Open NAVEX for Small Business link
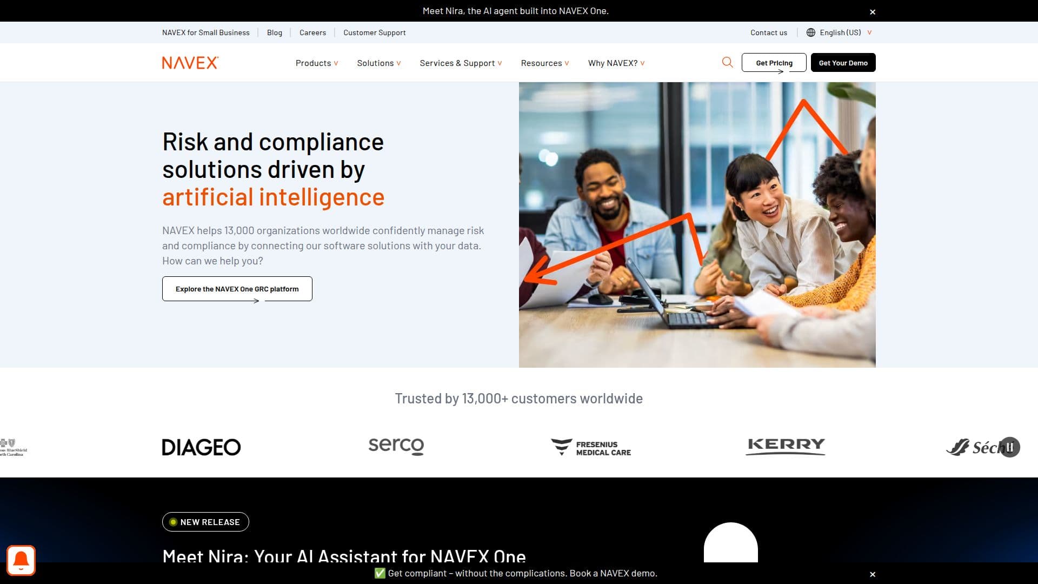This screenshot has width=1038, height=584. 206,32
